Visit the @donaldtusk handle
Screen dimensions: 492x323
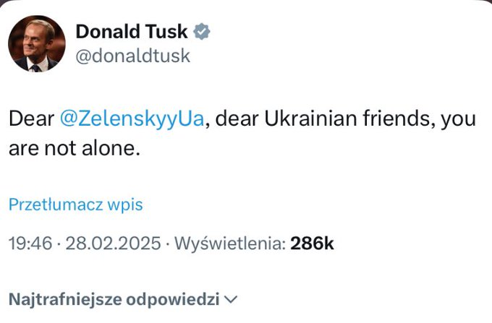click(x=132, y=56)
